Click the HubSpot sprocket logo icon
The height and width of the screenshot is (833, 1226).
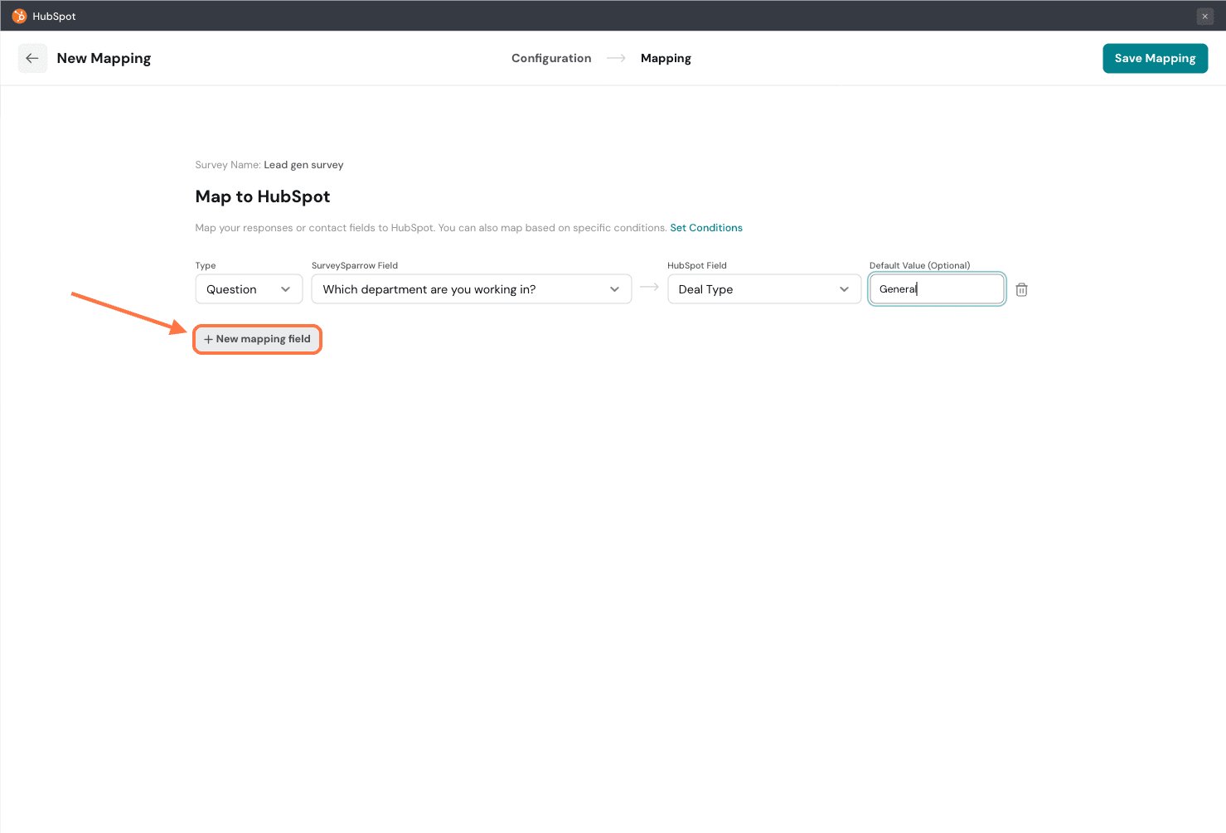19,16
